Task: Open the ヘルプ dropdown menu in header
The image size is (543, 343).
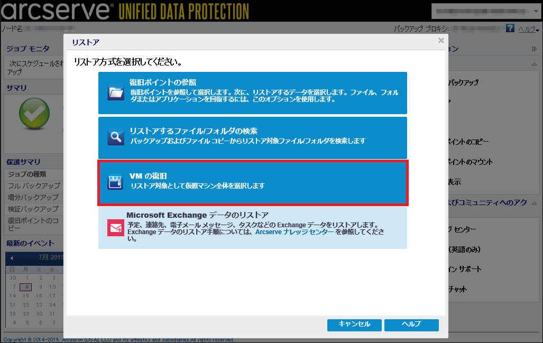Action: pyautogui.click(x=528, y=30)
